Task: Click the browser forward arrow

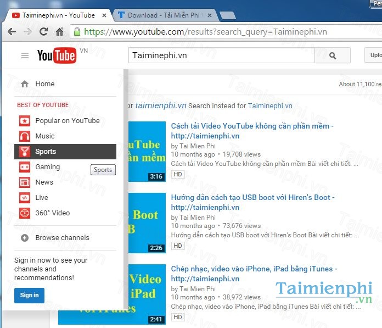Action: 28,32
